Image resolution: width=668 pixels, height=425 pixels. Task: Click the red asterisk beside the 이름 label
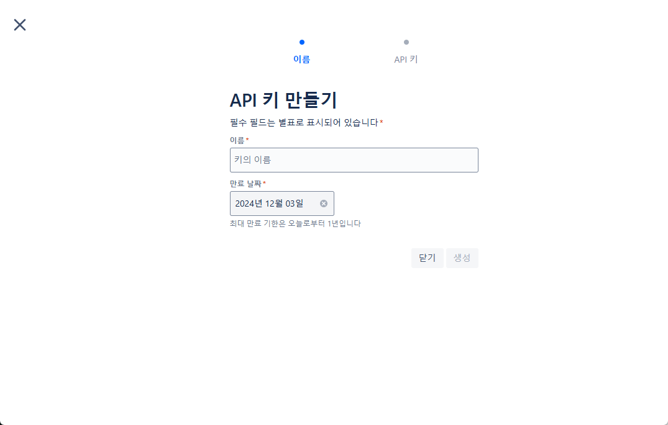coord(247,140)
